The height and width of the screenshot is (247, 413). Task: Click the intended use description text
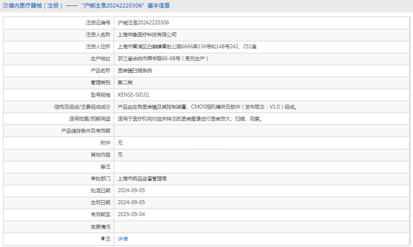[190, 119]
